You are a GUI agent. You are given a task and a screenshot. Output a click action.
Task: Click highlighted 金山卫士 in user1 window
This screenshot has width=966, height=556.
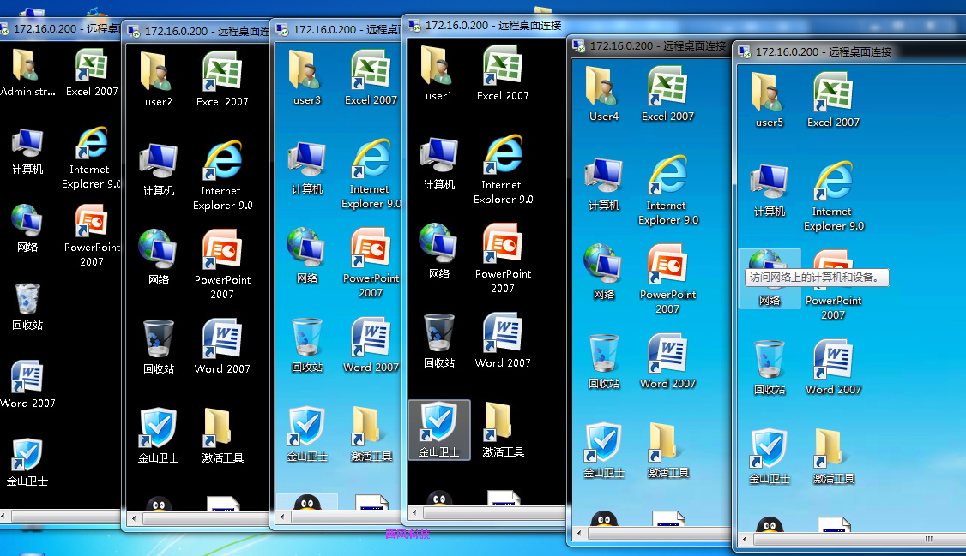pos(439,430)
